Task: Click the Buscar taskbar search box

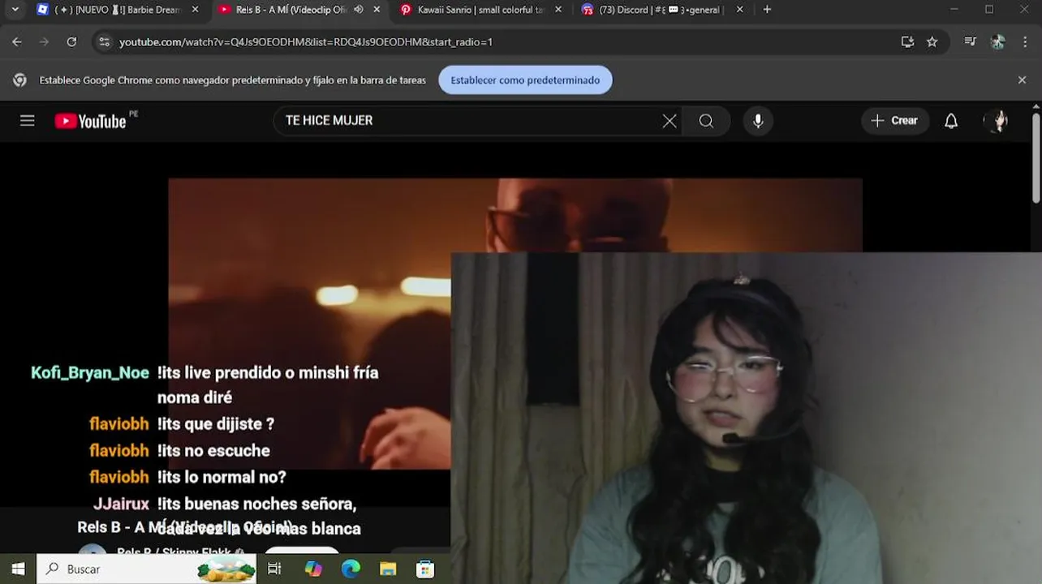Action: pyautogui.click(x=146, y=569)
